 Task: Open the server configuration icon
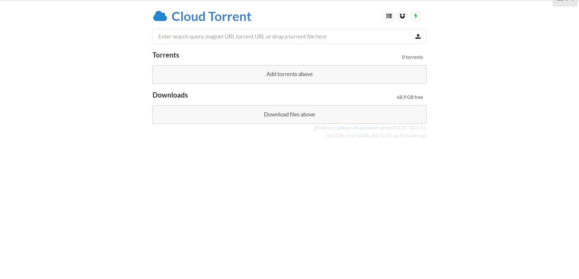[x=389, y=16]
